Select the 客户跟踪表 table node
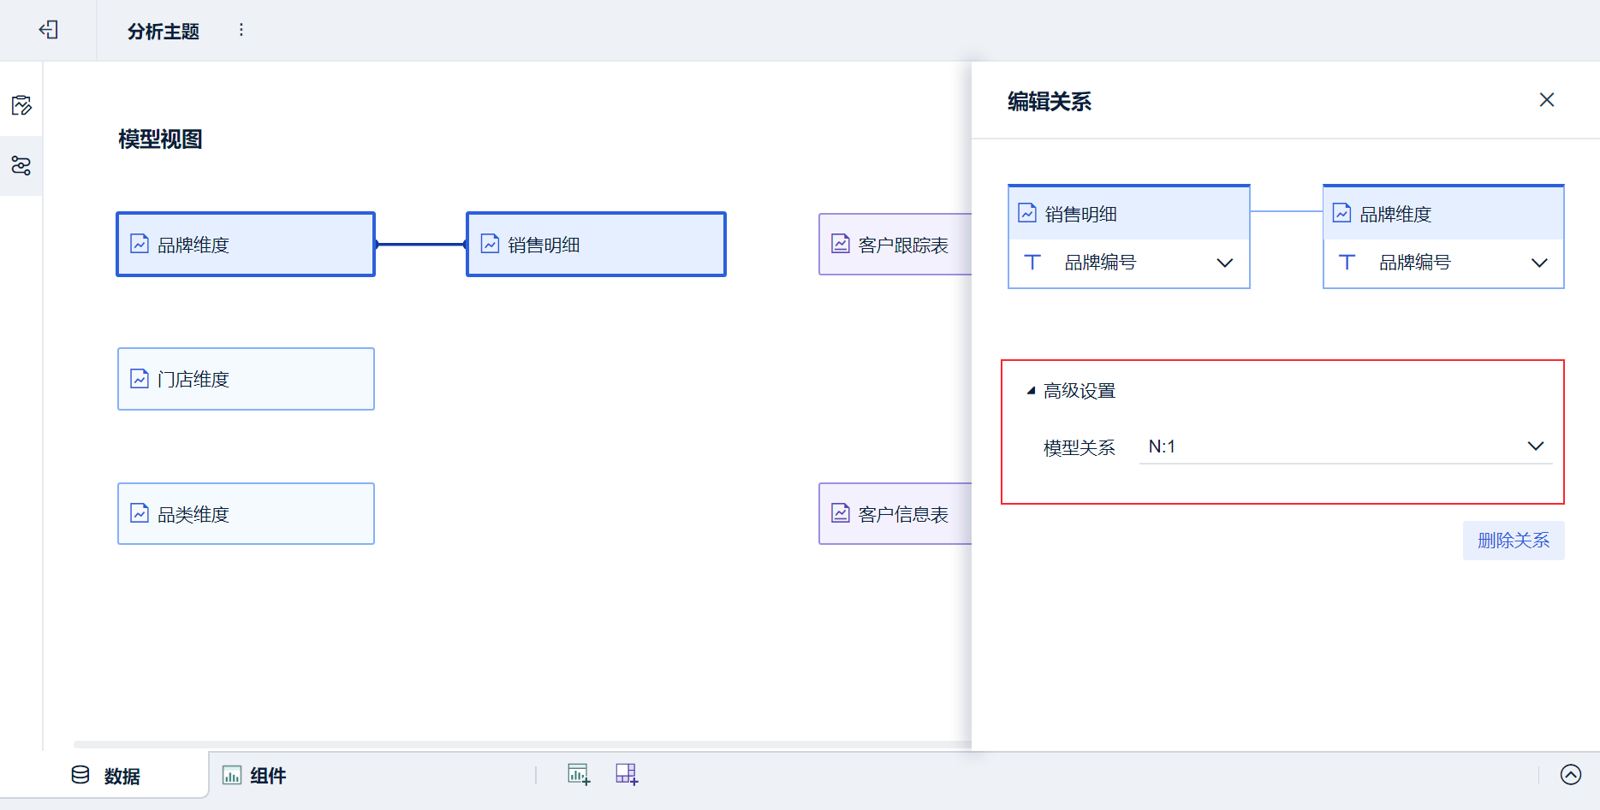This screenshot has width=1600, height=810. tap(895, 245)
